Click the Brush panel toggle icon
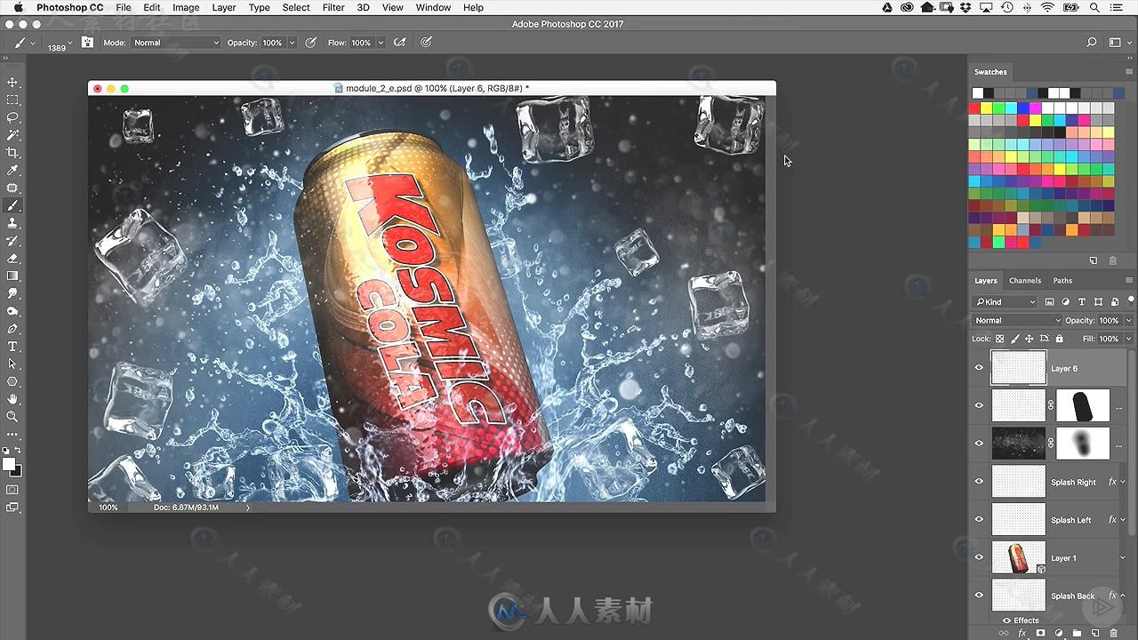Image resolution: width=1138 pixels, height=640 pixels. click(x=86, y=42)
